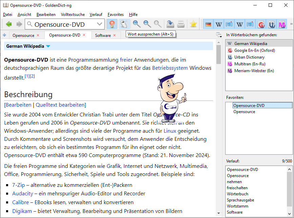This screenshot has width=294, height=218.
Task: Follow the Betriebssystem link in the article
Action: [170, 68]
